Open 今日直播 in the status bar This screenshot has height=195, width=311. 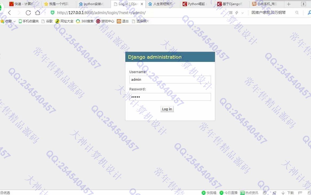pyautogui.click(x=229, y=193)
